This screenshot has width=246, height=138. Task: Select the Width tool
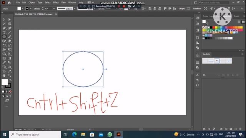click(4, 49)
